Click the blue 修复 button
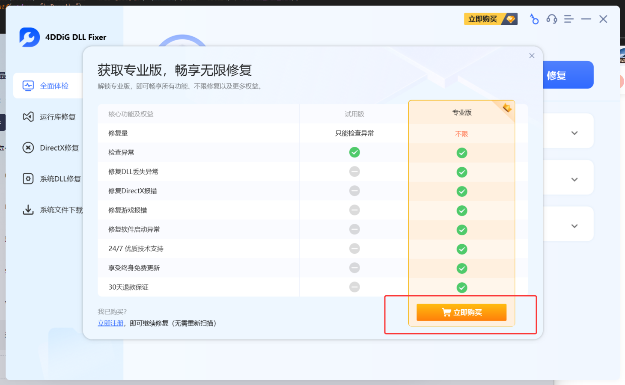The width and height of the screenshot is (625, 385). click(568, 75)
